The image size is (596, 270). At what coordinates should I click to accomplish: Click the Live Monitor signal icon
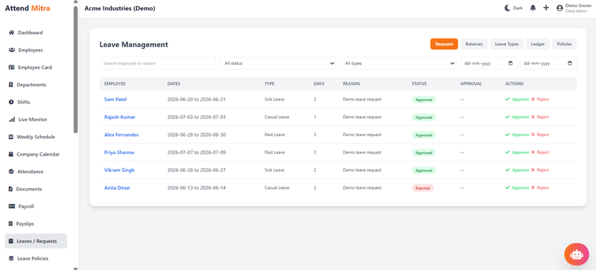(11, 120)
